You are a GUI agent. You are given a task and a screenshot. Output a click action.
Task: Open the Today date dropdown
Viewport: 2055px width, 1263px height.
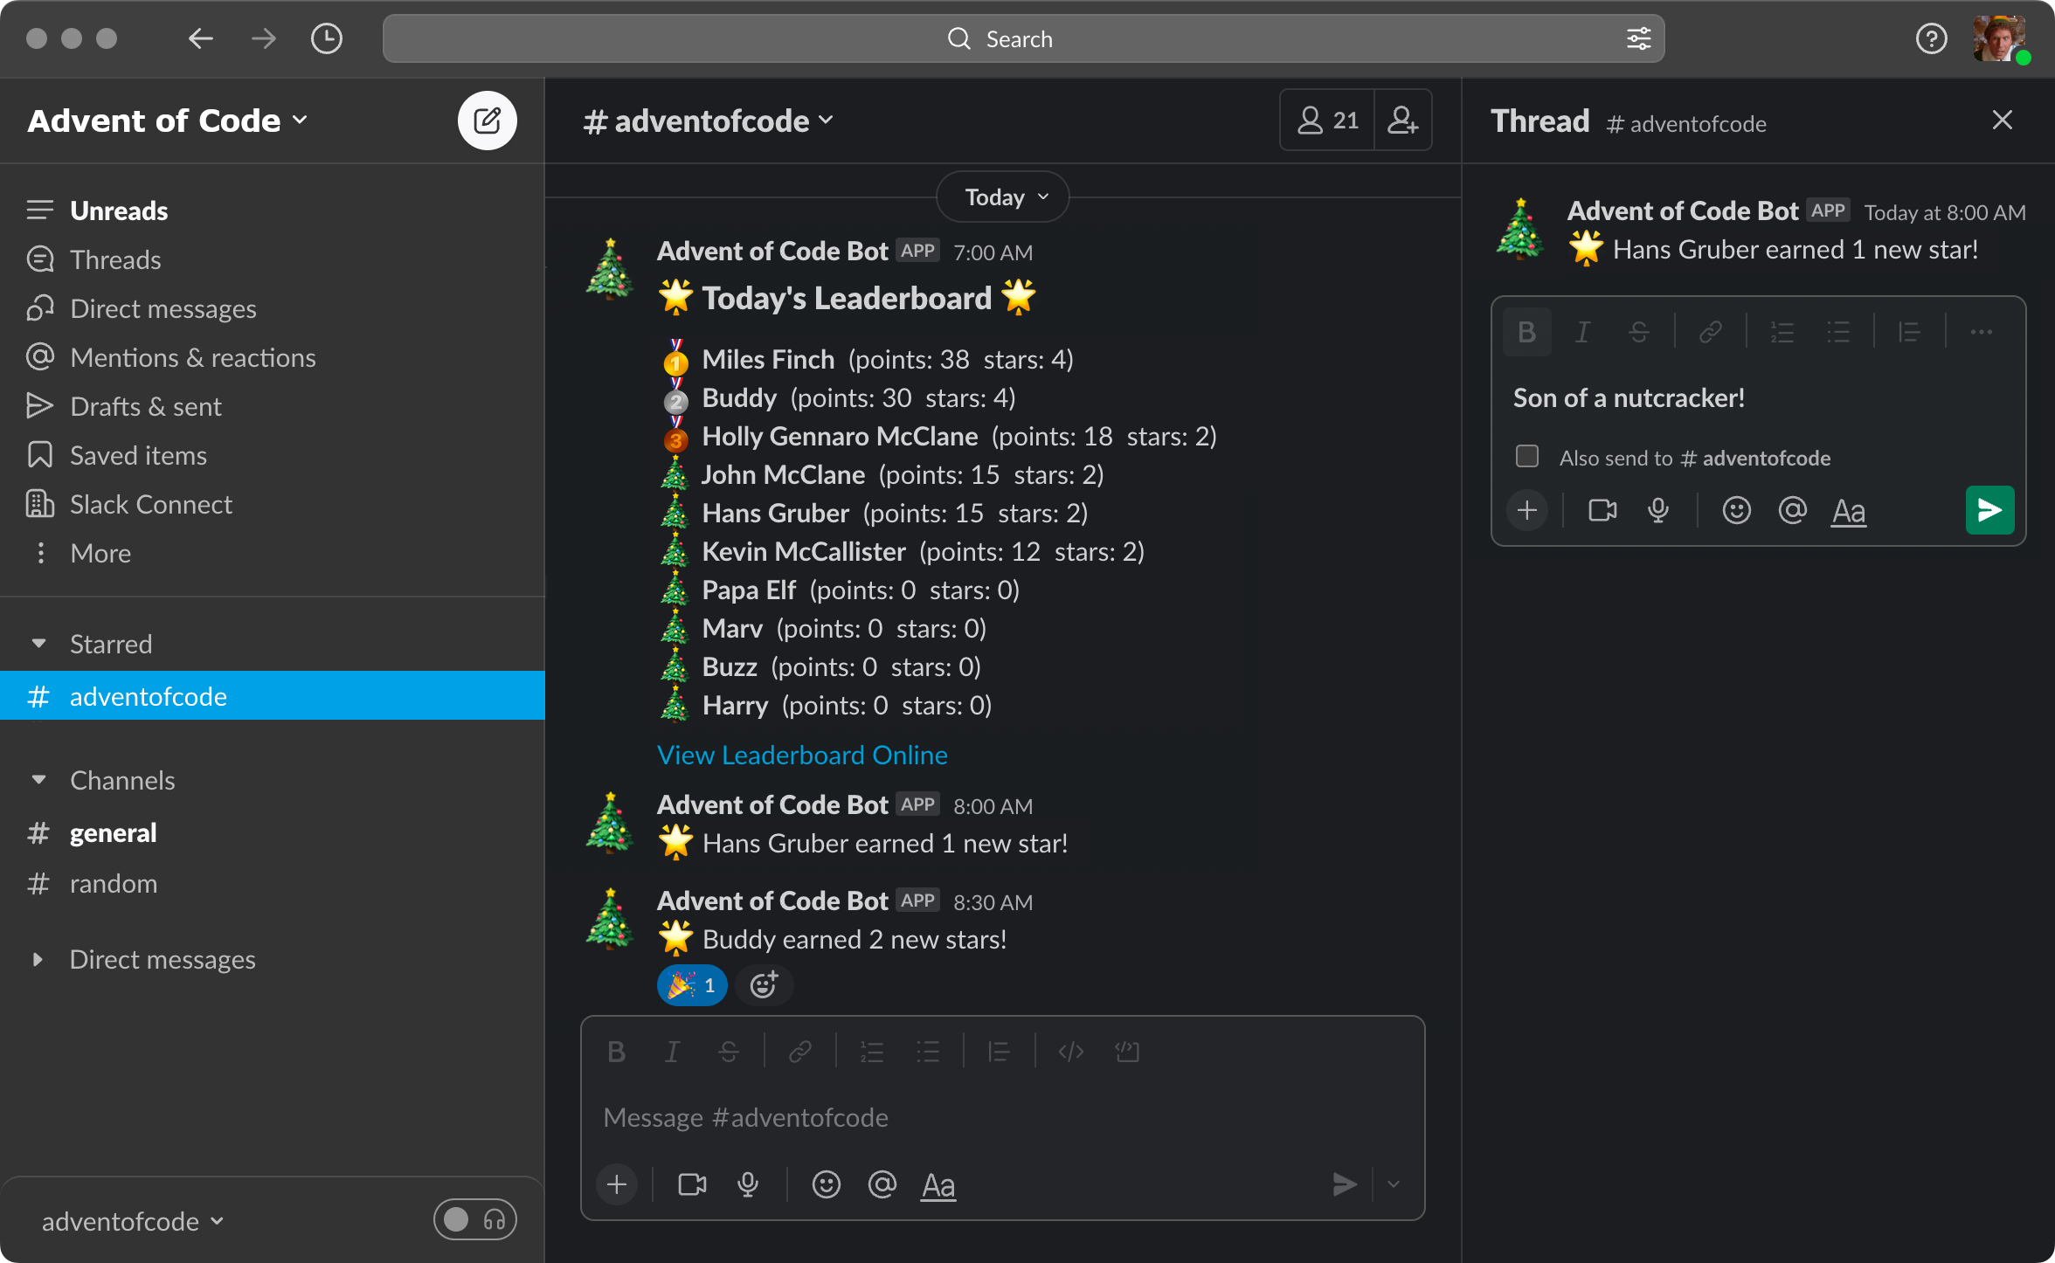[1003, 197]
